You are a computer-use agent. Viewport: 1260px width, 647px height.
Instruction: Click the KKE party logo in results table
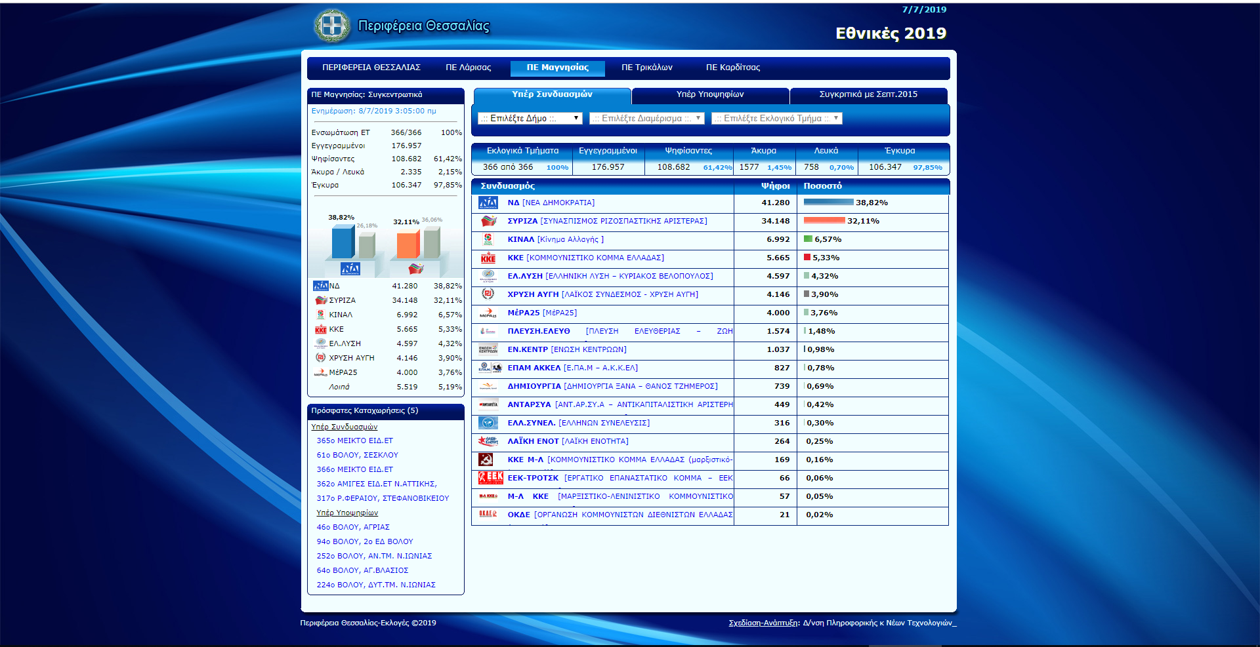[488, 258]
